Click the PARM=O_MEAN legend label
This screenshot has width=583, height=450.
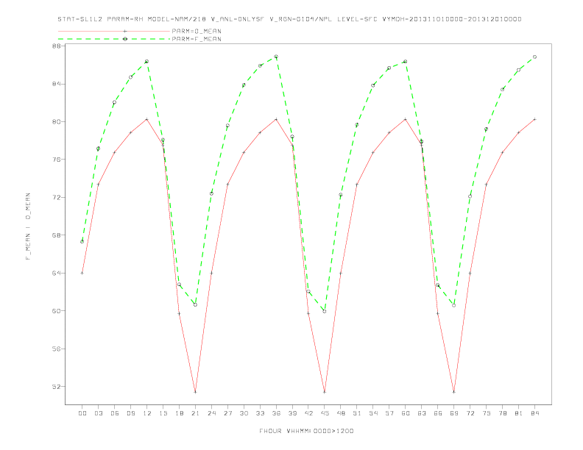(197, 31)
